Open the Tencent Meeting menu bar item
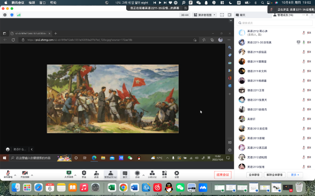Screen dimensions: 315x196 (17, 3)
